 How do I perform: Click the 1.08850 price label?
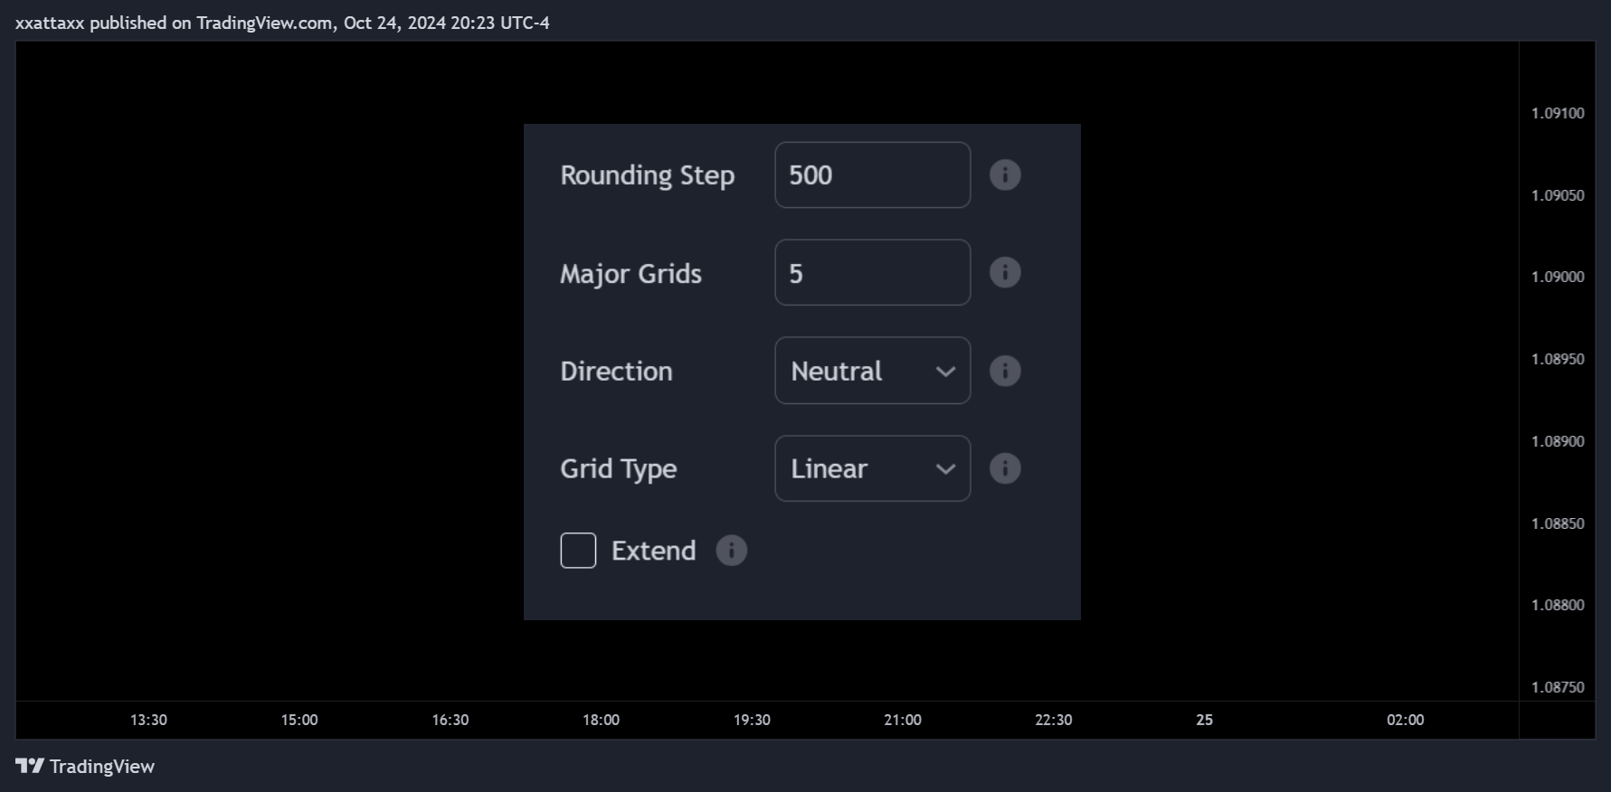pyautogui.click(x=1558, y=523)
